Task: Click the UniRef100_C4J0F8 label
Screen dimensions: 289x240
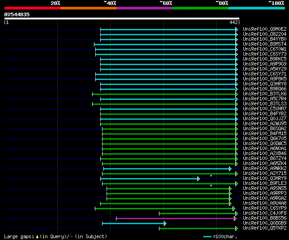Action: [265, 213]
